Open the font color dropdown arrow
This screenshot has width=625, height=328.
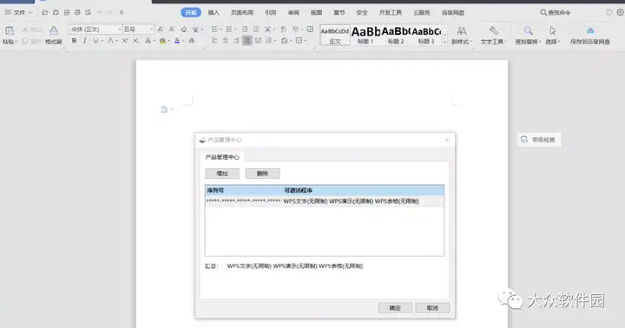pos(183,41)
